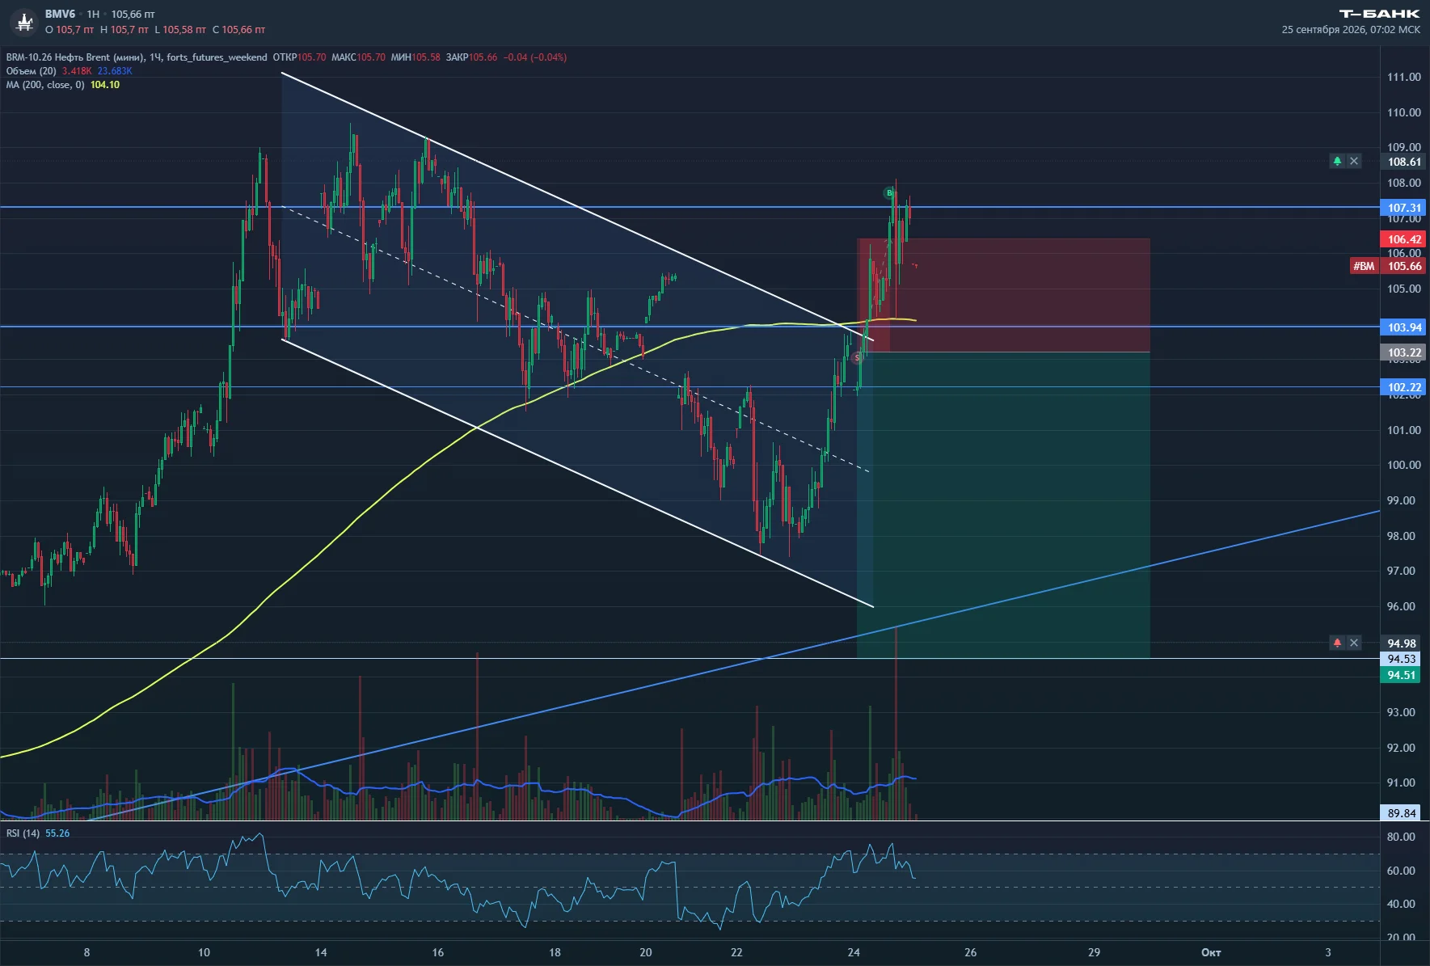
Task: Click the date and time stamp 25 сентября 2026
Action: [x=1351, y=29]
